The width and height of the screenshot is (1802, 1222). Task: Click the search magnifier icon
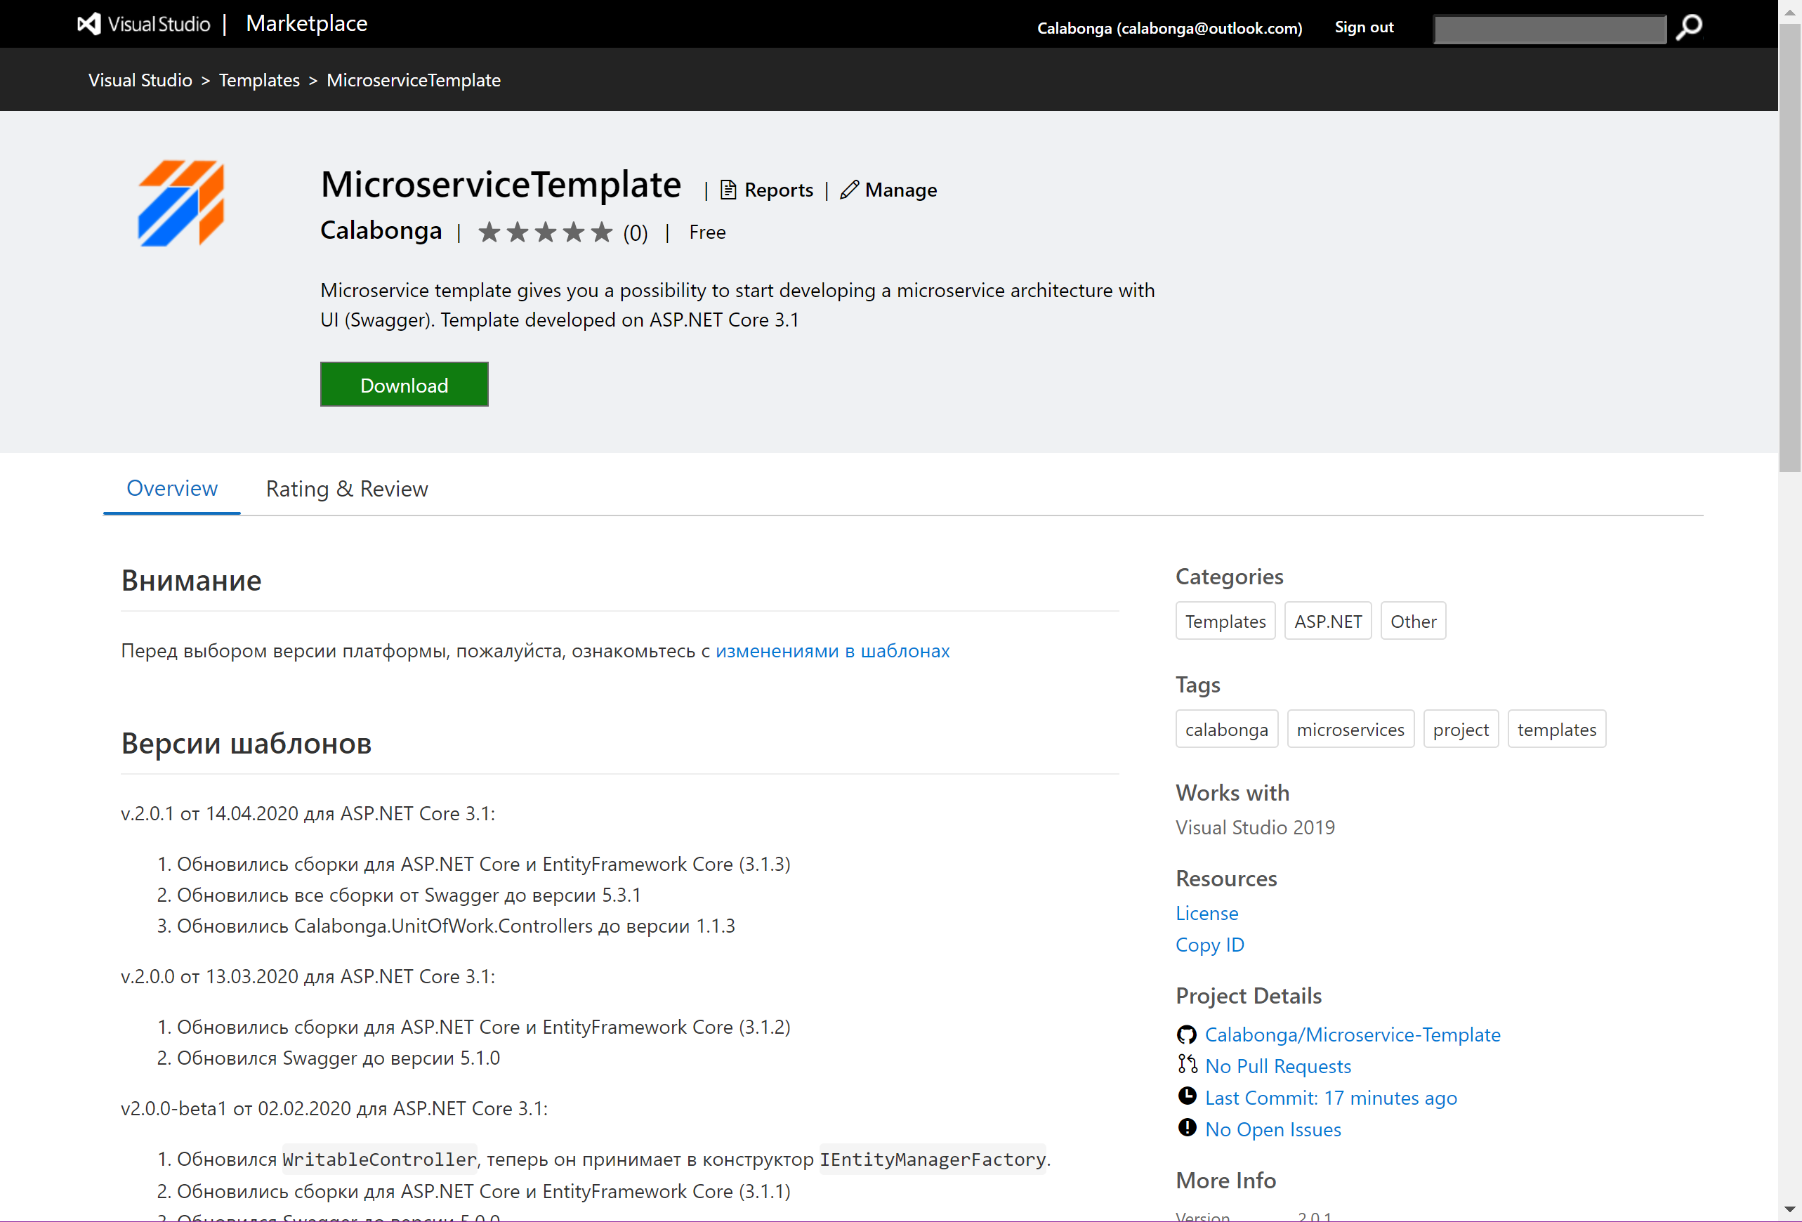coord(1688,28)
